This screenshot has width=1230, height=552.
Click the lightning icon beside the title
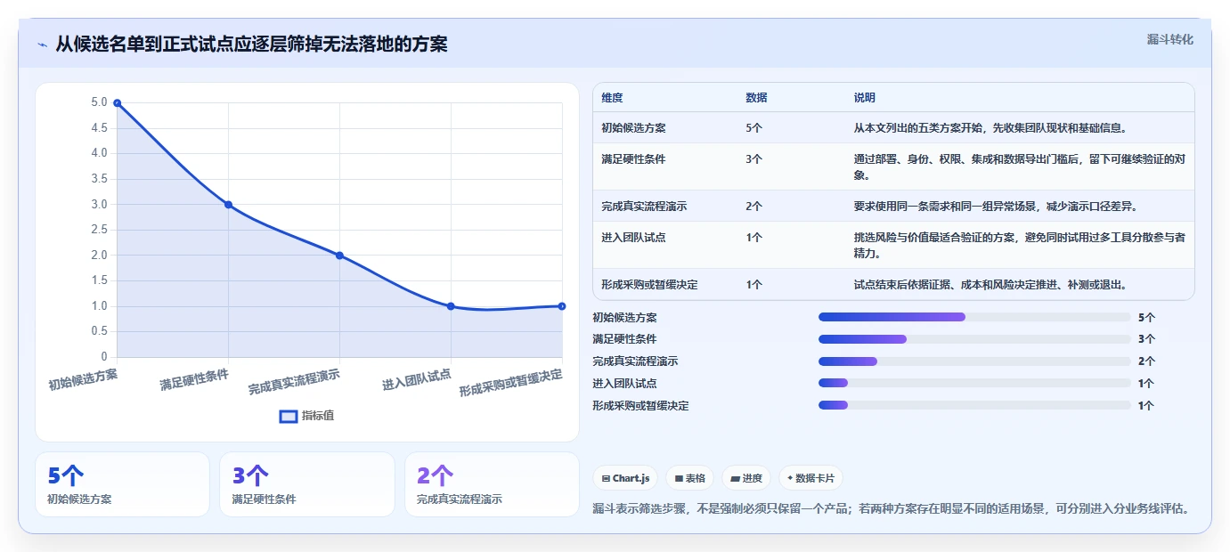43,45
